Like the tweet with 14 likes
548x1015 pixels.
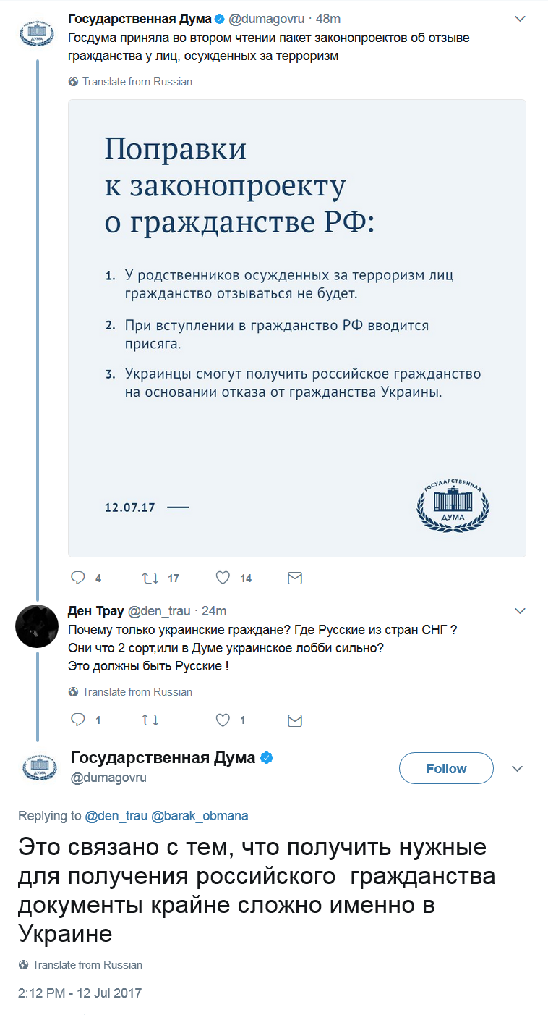pyautogui.click(x=223, y=578)
